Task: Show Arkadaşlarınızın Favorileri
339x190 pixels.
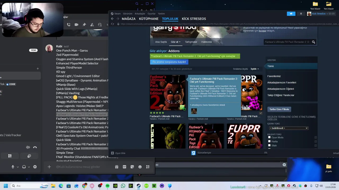Action: coord(282,83)
